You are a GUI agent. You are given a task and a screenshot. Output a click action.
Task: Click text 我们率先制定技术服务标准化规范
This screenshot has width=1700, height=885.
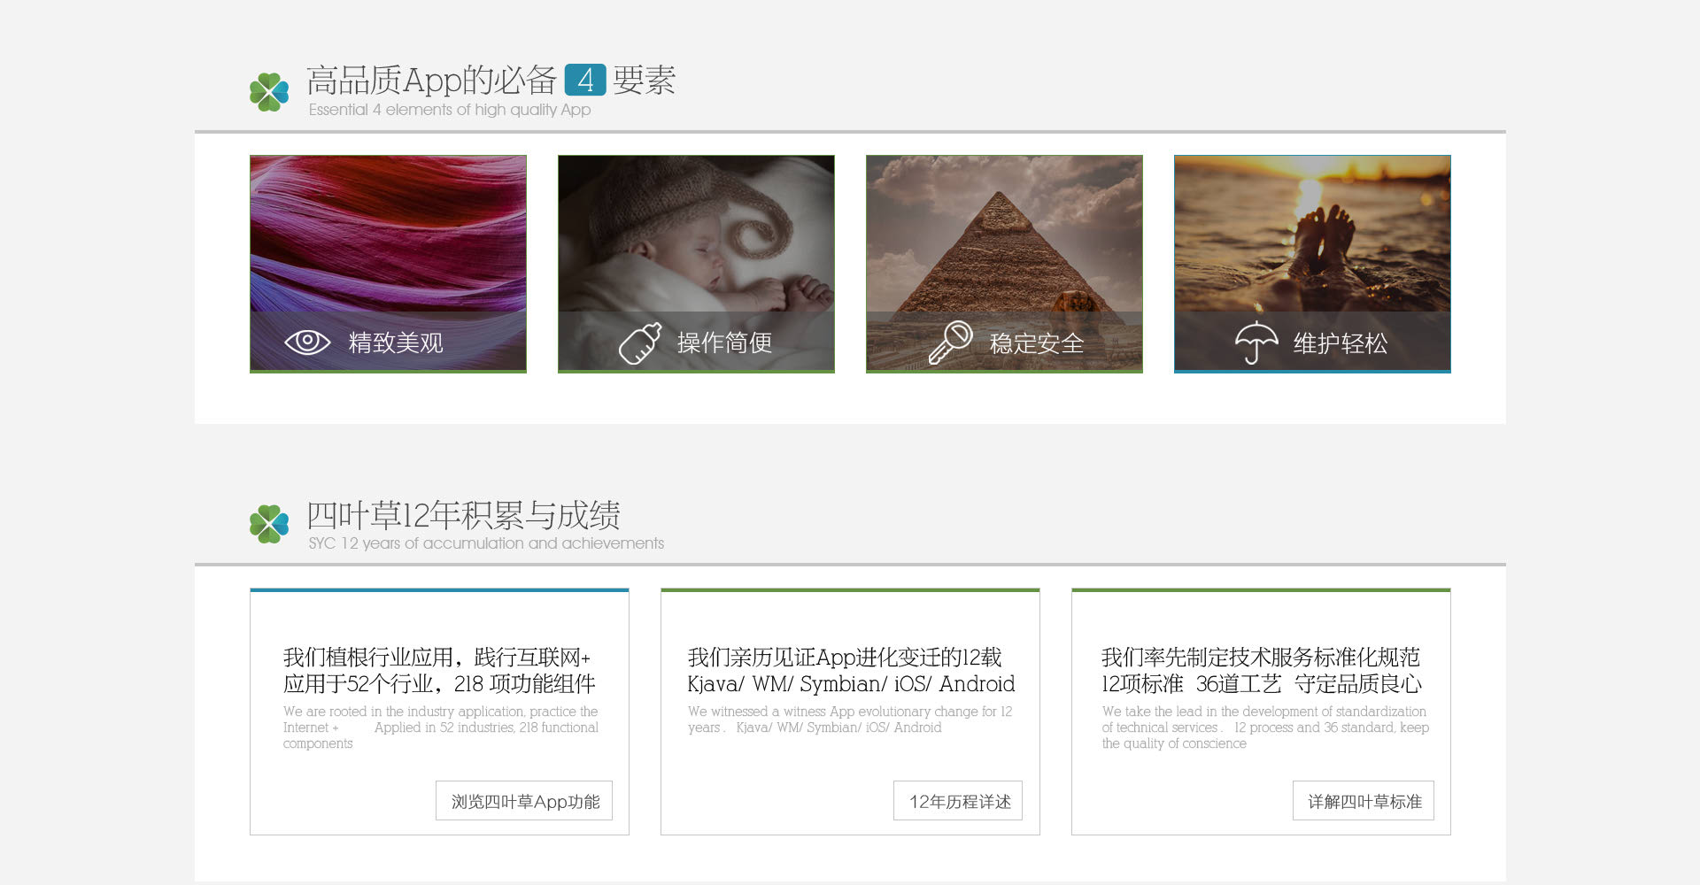(x=1261, y=657)
